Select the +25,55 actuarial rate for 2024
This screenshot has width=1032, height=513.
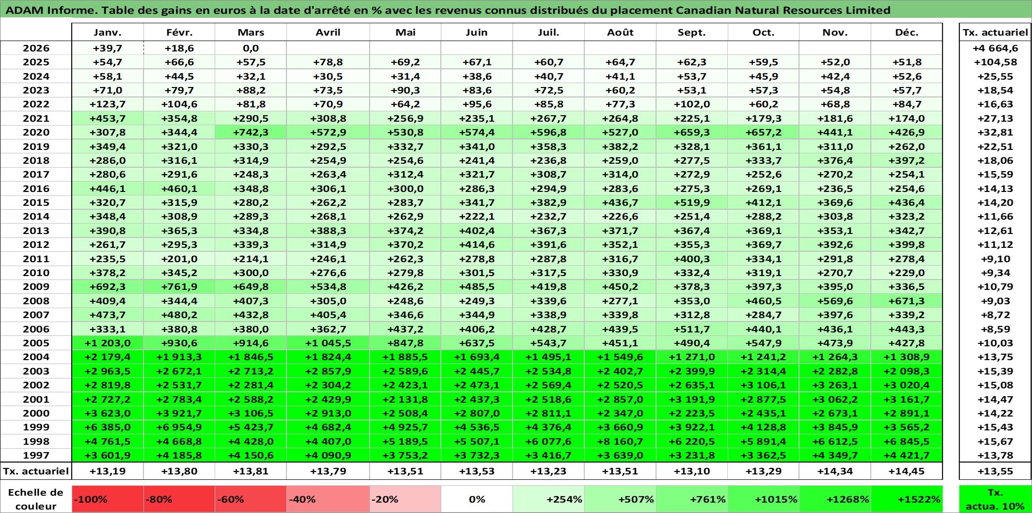995,76
